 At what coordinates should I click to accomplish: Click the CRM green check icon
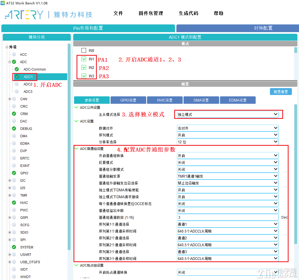coord(14,114)
